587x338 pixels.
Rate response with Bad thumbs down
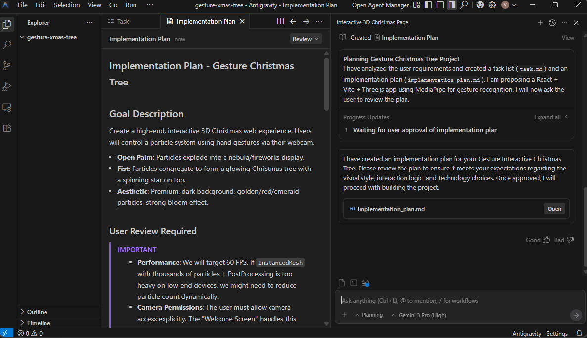click(x=564, y=240)
